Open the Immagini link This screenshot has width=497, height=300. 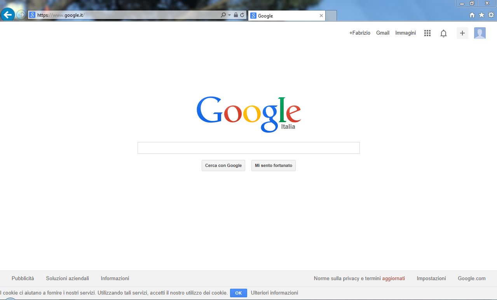pos(406,33)
